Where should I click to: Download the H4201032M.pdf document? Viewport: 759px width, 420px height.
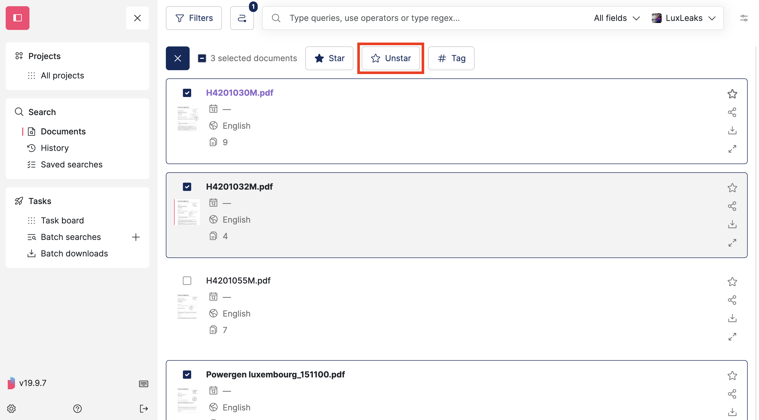(732, 224)
